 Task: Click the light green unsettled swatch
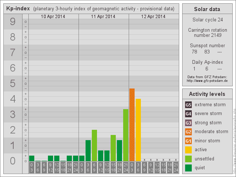pyautogui.click(x=188, y=159)
